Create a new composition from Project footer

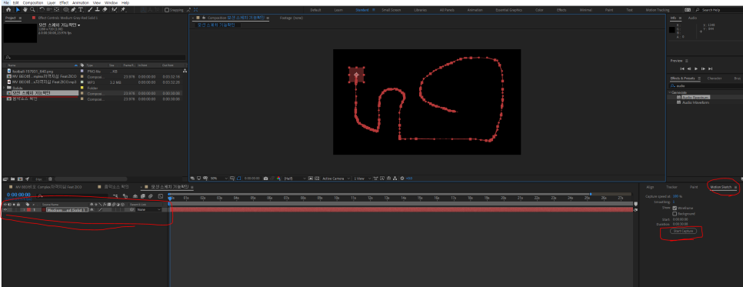[x=20, y=179]
